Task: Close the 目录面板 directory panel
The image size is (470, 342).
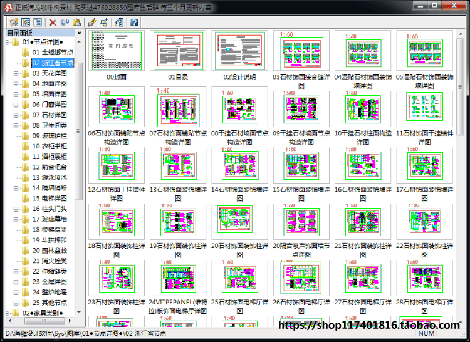Action: (x=79, y=33)
